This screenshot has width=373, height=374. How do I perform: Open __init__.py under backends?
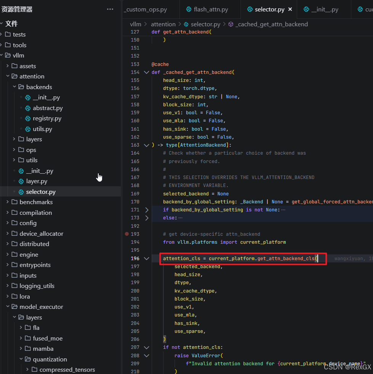coord(46,97)
